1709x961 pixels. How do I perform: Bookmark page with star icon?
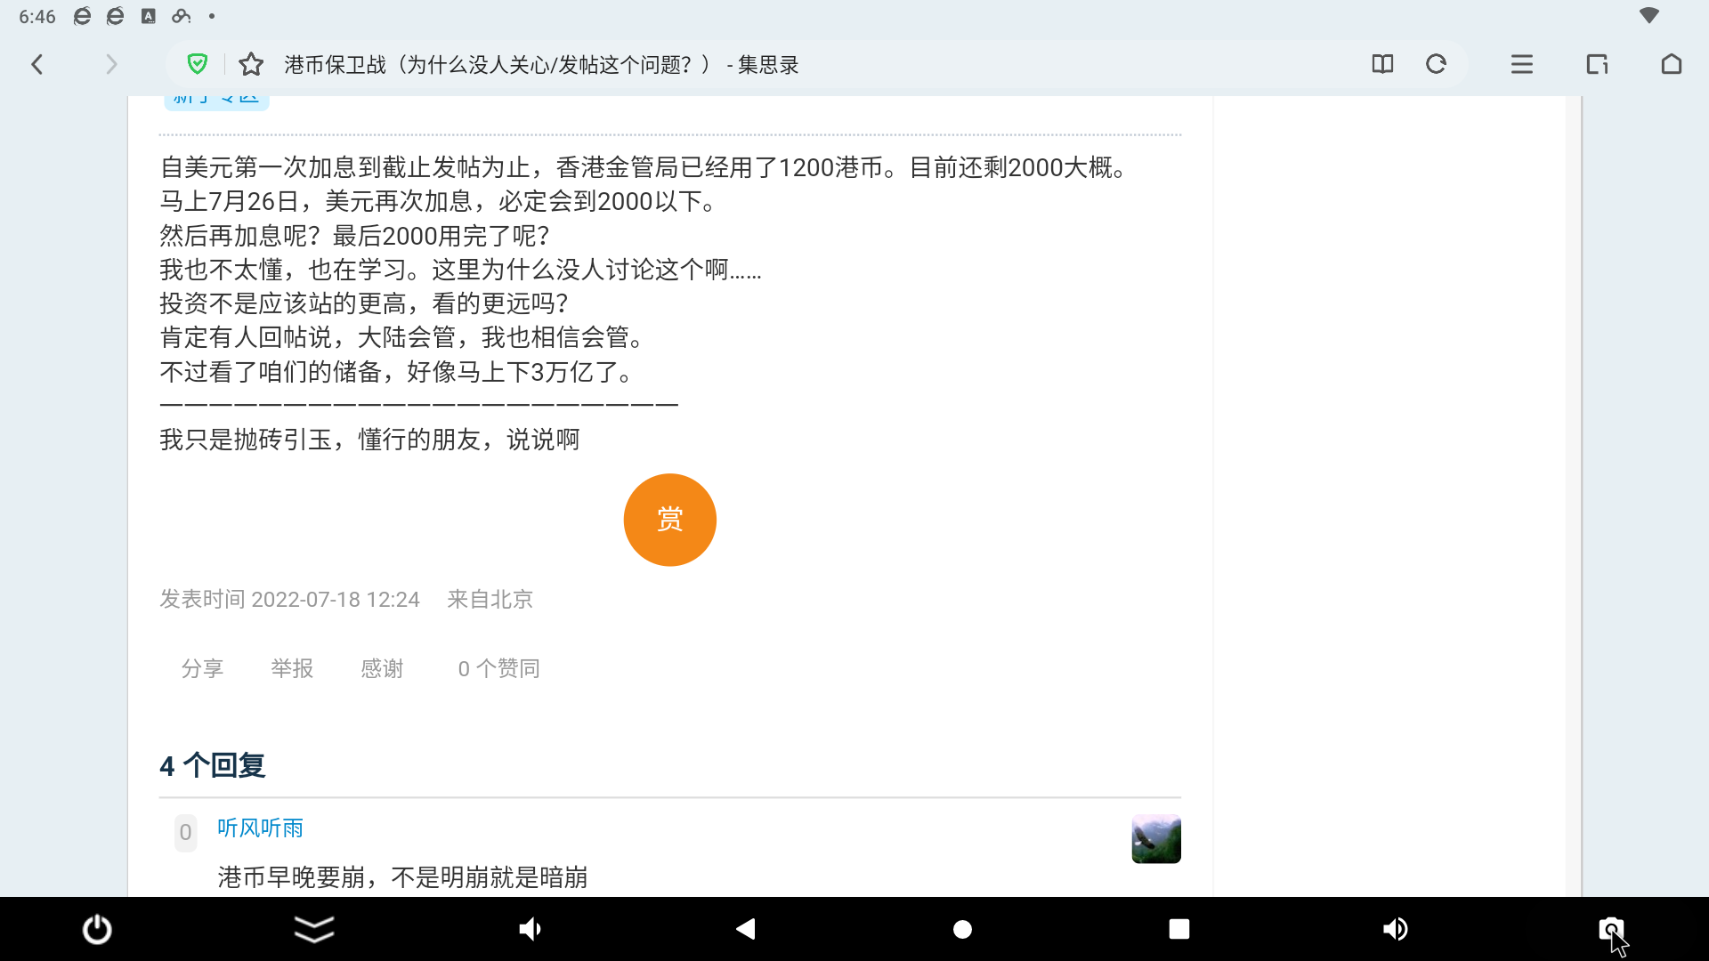click(251, 64)
